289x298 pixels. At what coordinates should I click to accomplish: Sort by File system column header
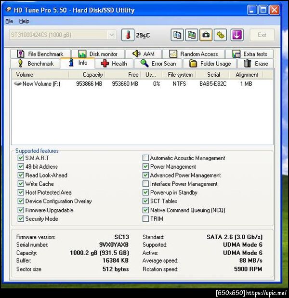tap(179, 74)
